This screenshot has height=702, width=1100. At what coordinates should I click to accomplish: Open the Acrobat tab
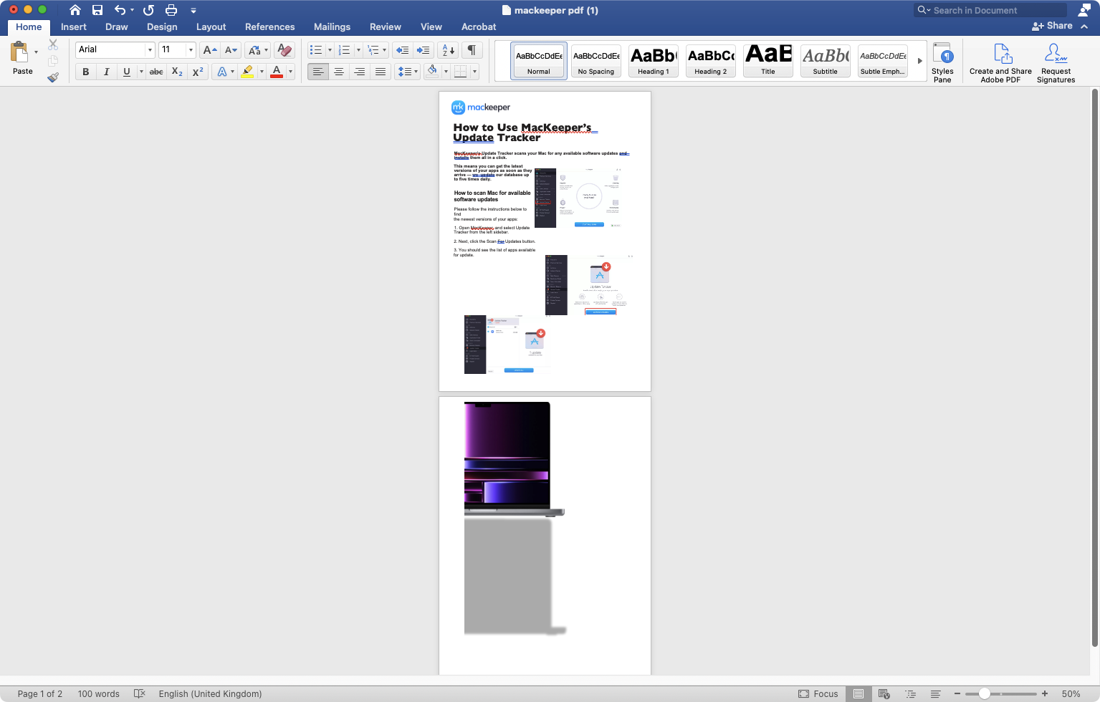pos(479,27)
